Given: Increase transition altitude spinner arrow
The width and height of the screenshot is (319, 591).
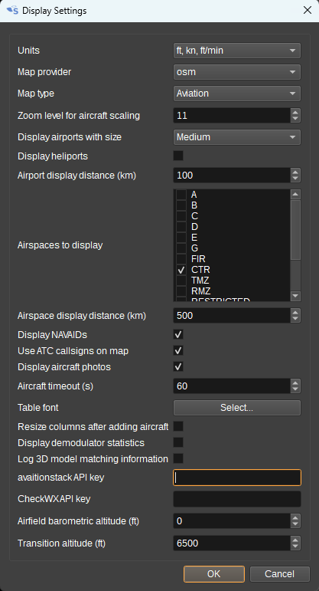Looking at the screenshot, I should click(x=296, y=540).
